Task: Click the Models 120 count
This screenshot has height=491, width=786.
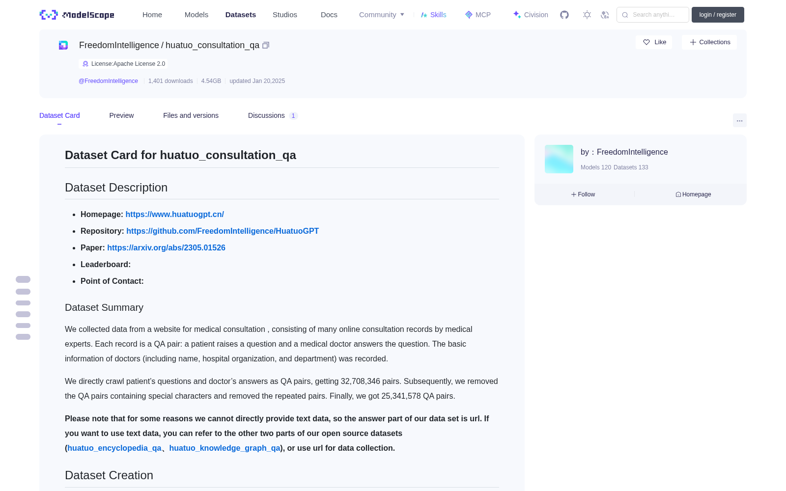Action: [x=596, y=167]
